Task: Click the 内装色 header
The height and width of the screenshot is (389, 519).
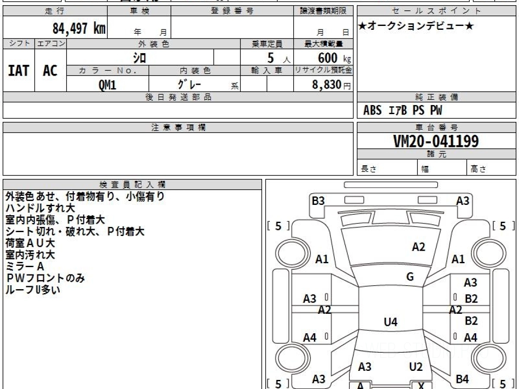Action: [x=195, y=71]
